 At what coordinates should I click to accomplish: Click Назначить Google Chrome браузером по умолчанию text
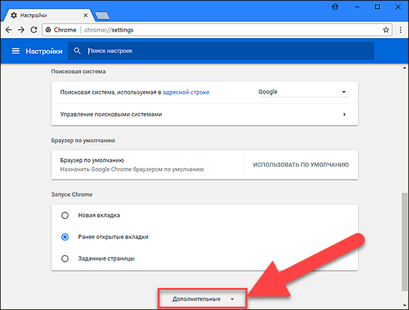[x=132, y=169]
